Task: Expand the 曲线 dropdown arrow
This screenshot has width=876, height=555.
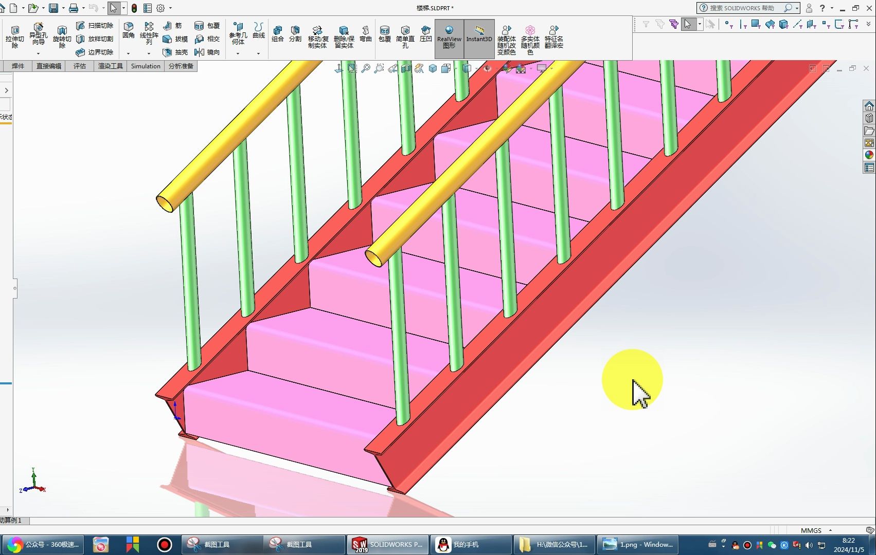Action: click(x=258, y=53)
